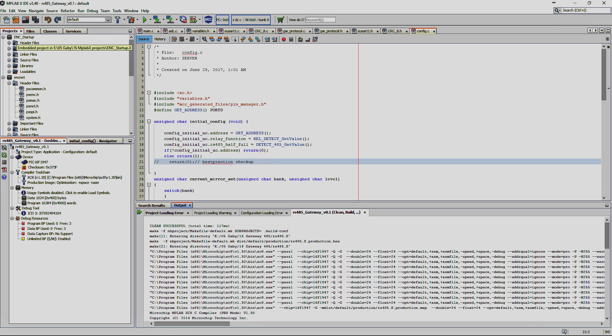Click the Make and Program Device icon

tap(156, 20)
